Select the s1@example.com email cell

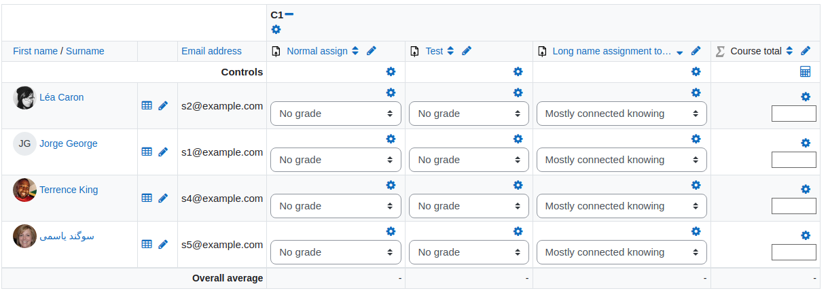point(222,152)
